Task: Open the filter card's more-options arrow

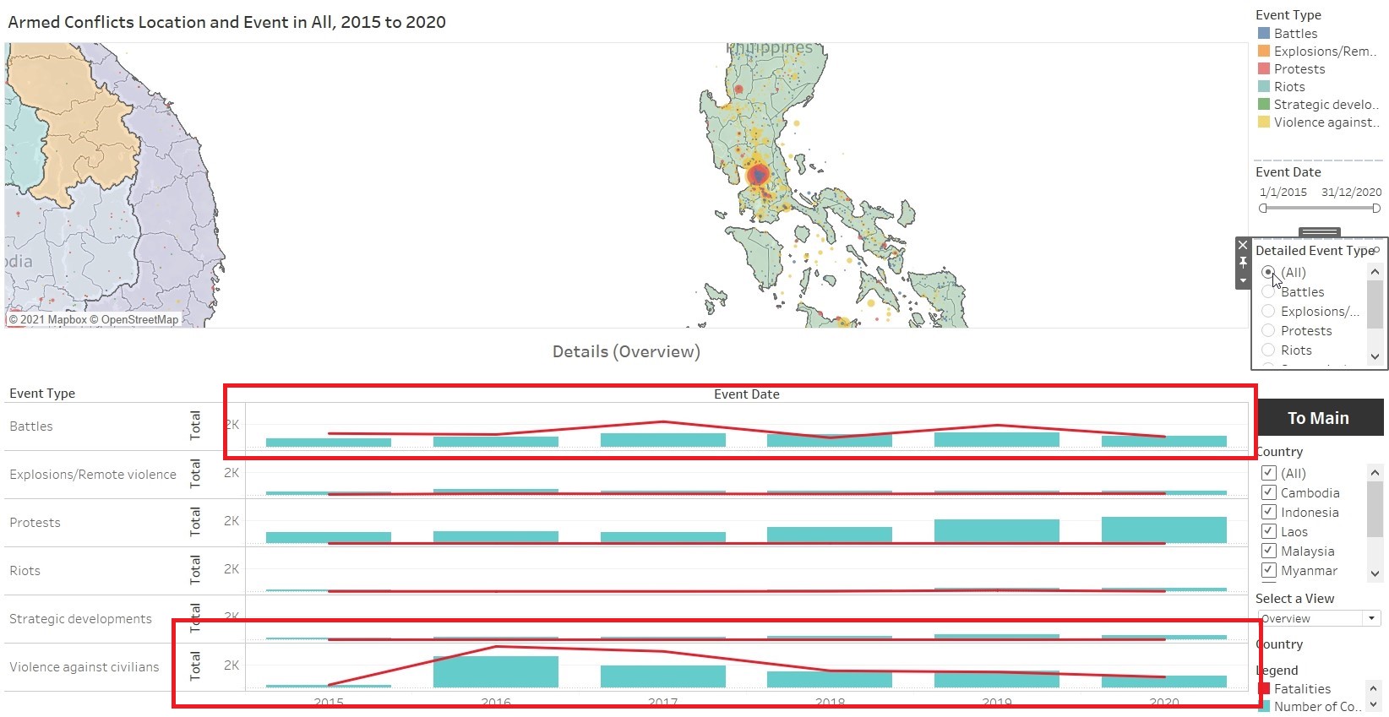Action: click(x=1242, y=280)
